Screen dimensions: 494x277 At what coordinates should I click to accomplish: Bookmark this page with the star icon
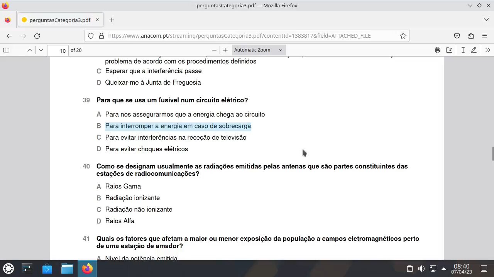pos(403,36)
